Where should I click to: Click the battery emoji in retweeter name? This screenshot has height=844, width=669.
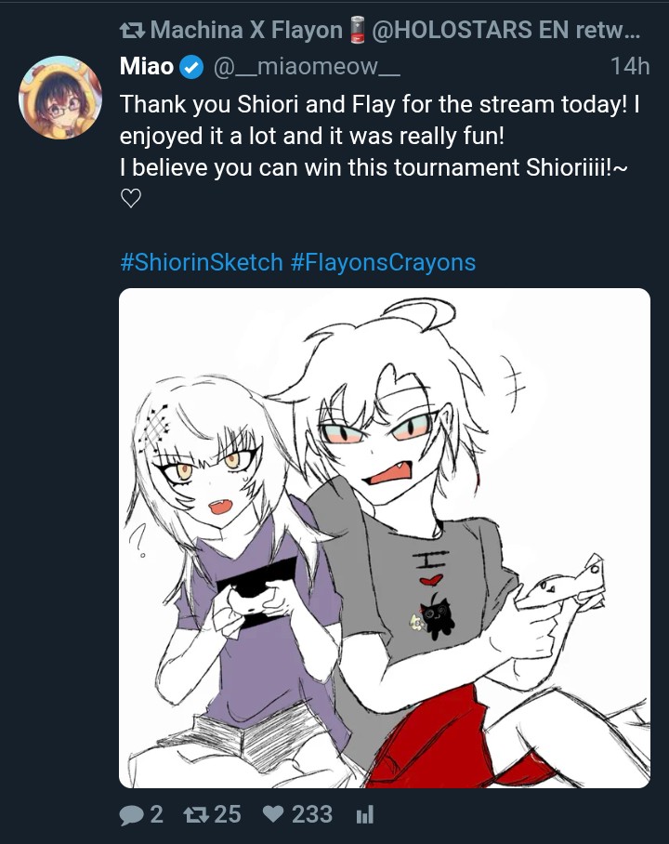click(357, 30)
